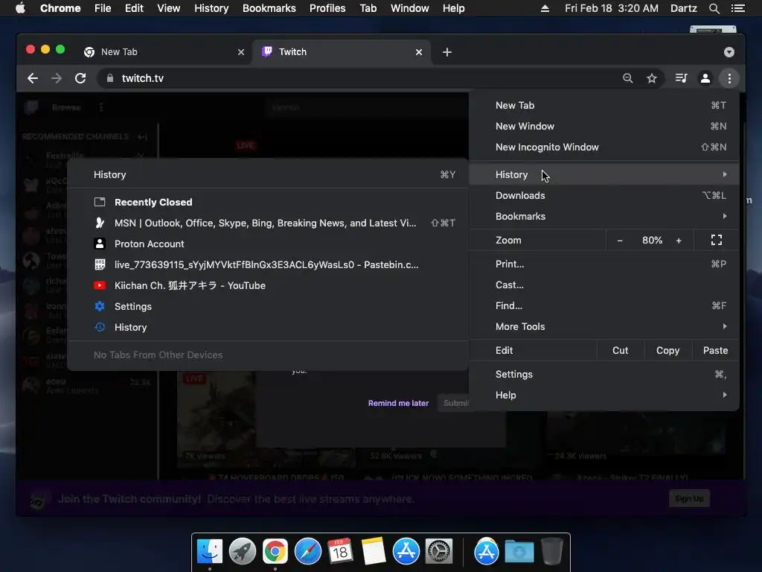The width and height of the screenshot is (762, 572).
Task: Increase zoom with plus button
Action: coord(679,241)
